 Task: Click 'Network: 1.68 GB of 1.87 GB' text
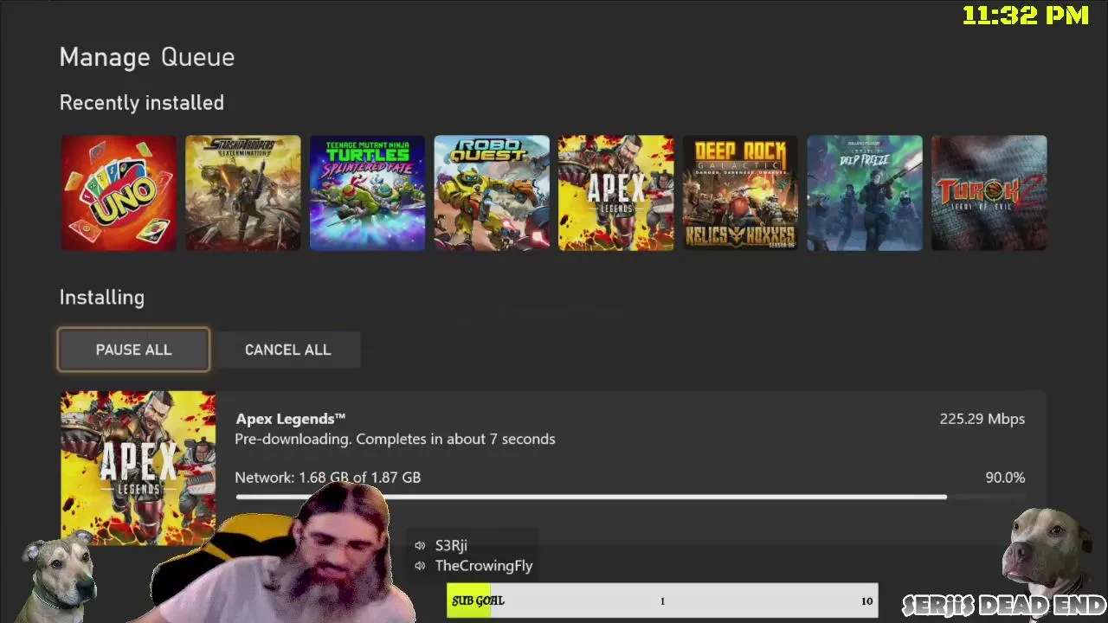[x=328, y=478]
